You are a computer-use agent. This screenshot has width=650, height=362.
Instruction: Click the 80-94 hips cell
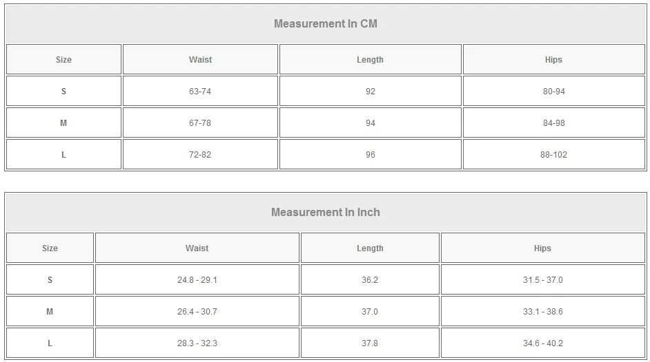click(553, 92)
